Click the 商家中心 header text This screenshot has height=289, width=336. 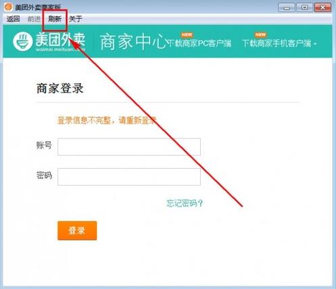click(x=133, y=42)
